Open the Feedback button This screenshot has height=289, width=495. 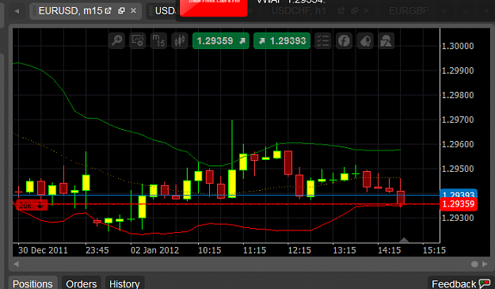tap(461, 283)
